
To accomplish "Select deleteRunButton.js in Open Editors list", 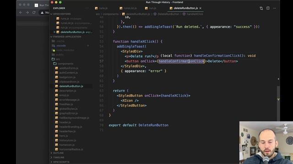I will tap(72, 32).
